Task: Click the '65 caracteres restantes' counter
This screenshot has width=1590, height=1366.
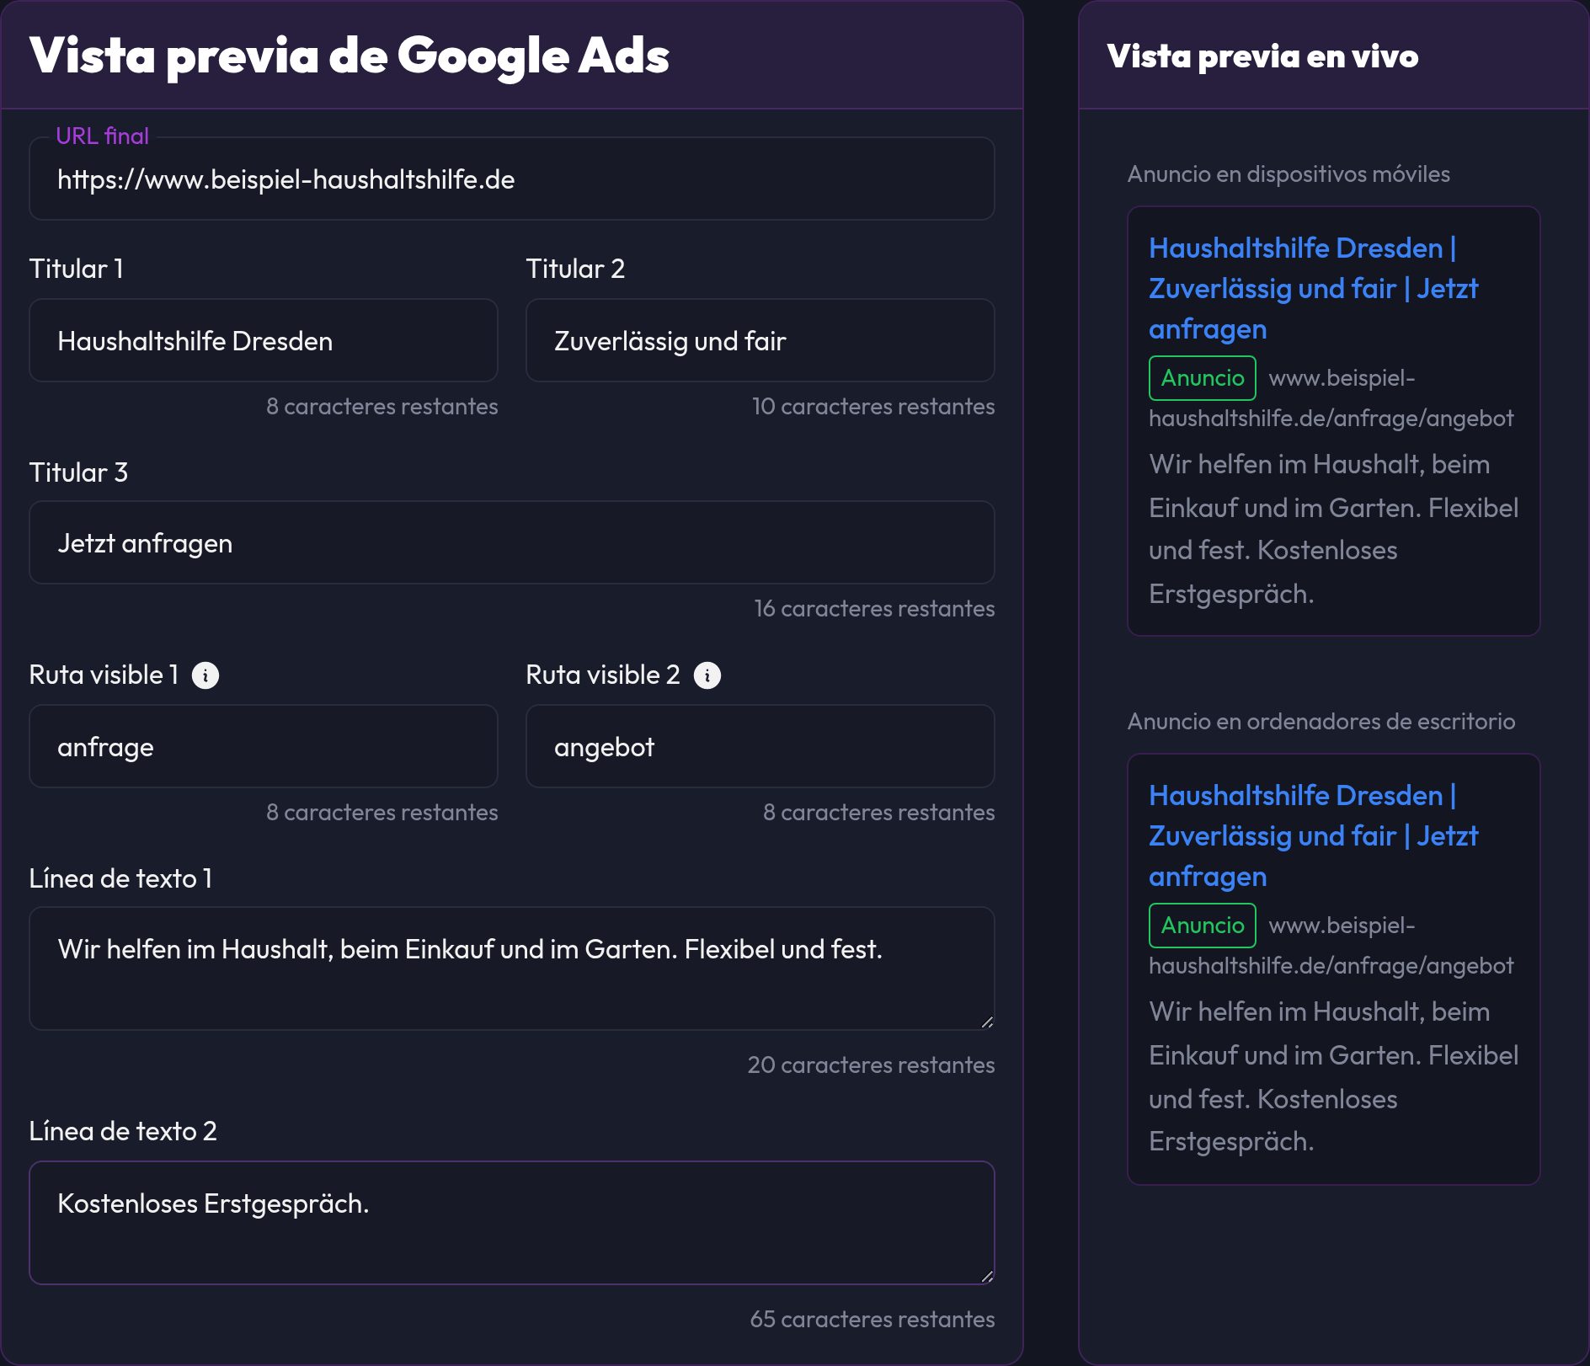Action: click(872, 1320)
